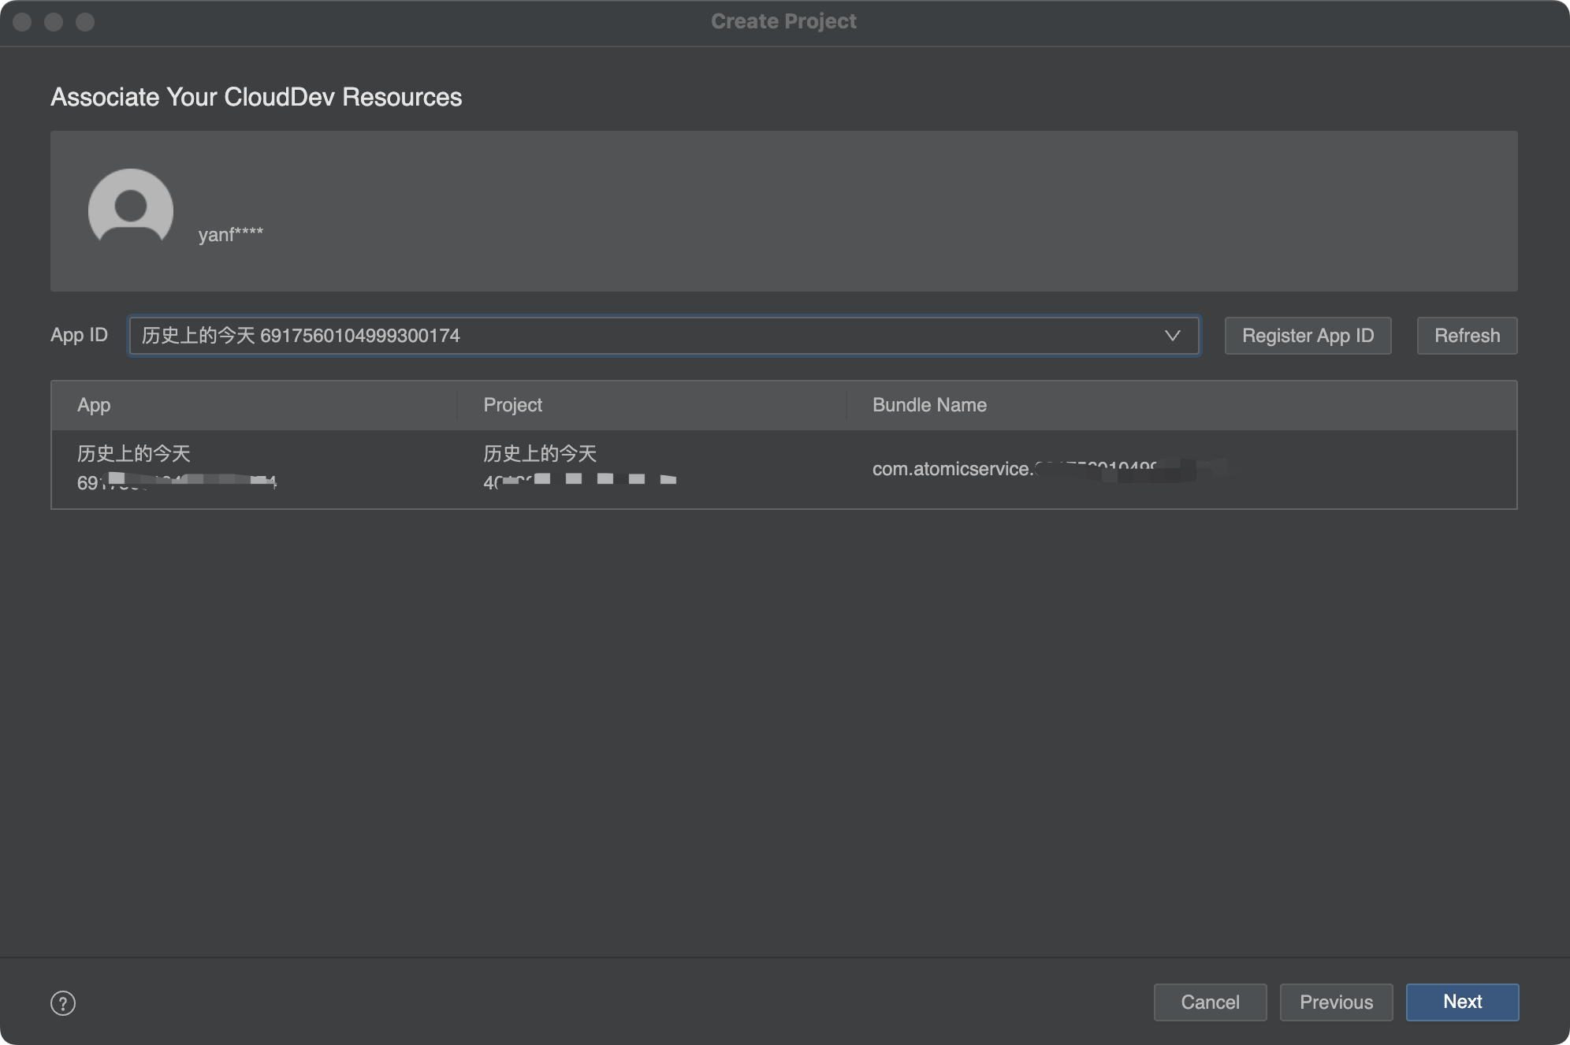Click the red close window button
The width and height of the screenshot is (1570, 1045).
point(22,22)
